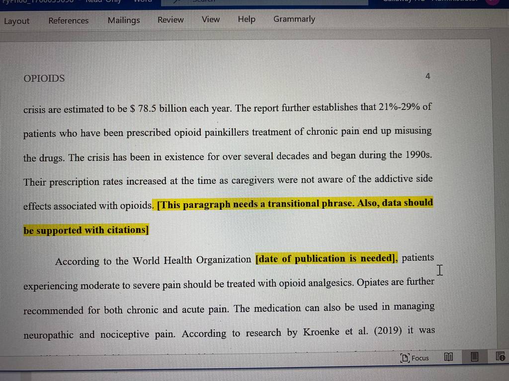
Task: Click the phrase 'neuropathic and nociceptive pain'
Action: pos(99,334)
